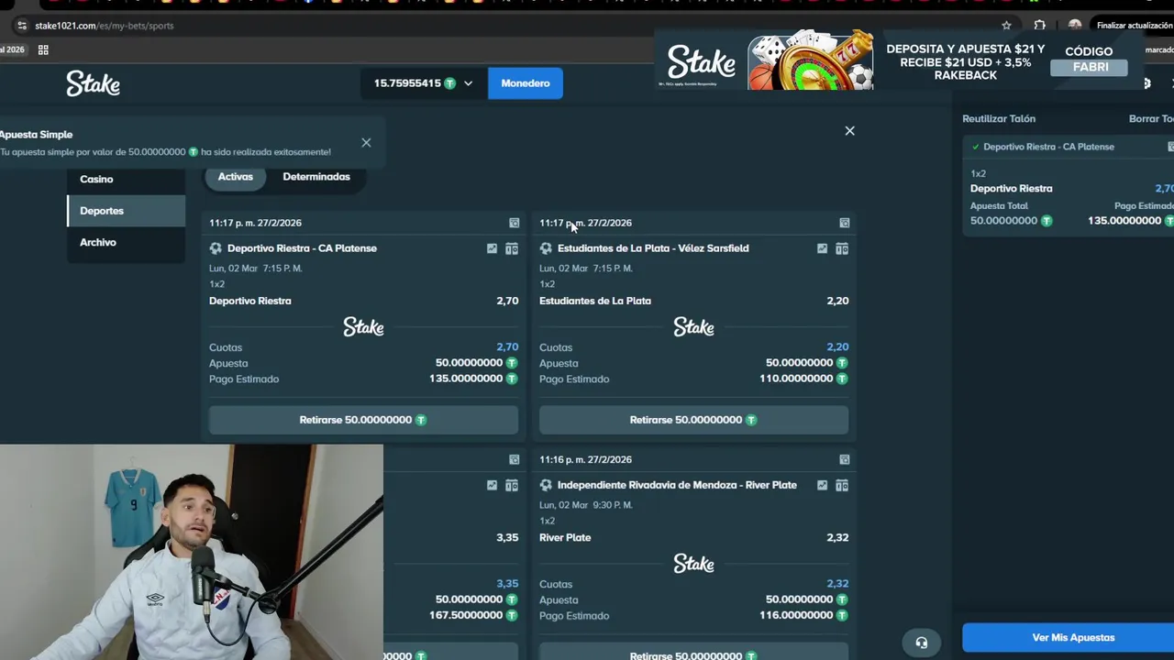Click Borrar Todo in the bet slip
This screenshot has height=660, width=1174.
[x=1151, y=119]
